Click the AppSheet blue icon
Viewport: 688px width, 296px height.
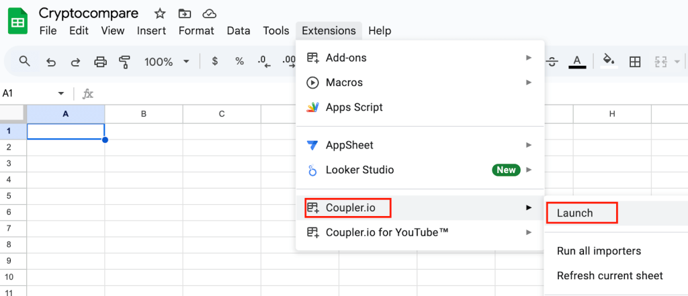[312, 145]
